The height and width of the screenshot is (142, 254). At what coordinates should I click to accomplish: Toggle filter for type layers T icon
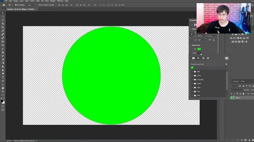[247, 86]
